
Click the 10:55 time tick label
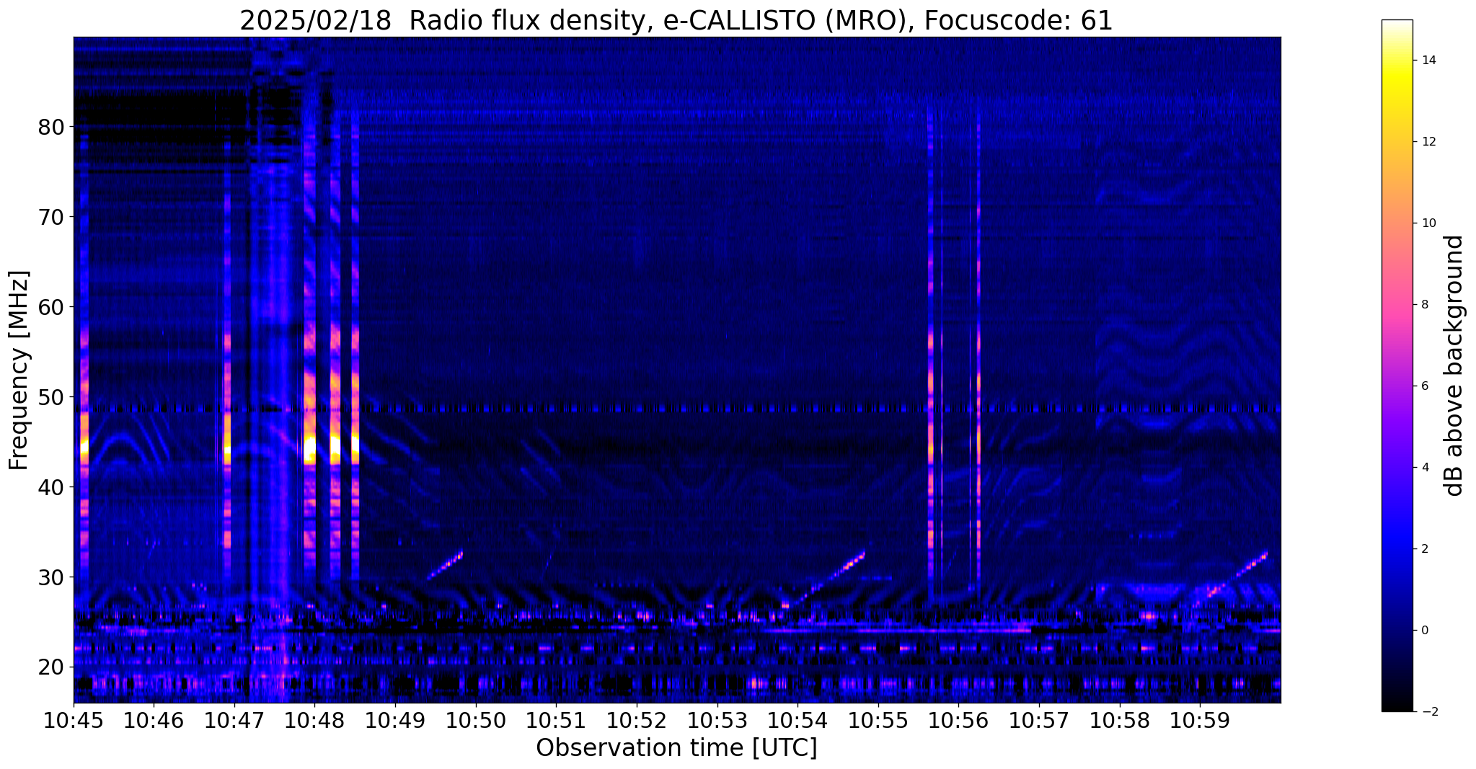click(x=878, y=721)
